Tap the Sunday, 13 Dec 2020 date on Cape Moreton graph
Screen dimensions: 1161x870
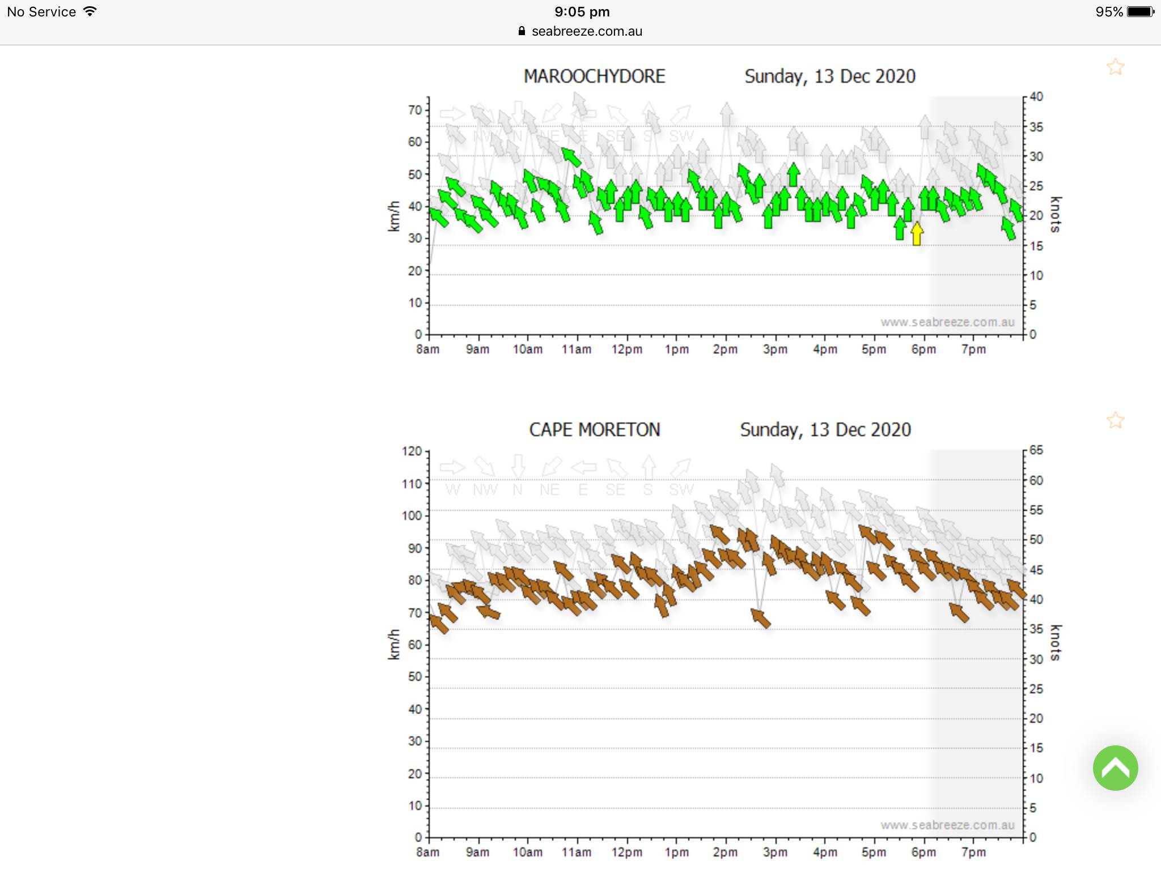pyautogui.click(x=825, y=430)
